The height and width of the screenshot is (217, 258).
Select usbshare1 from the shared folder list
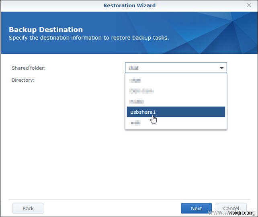click(176, 112)
